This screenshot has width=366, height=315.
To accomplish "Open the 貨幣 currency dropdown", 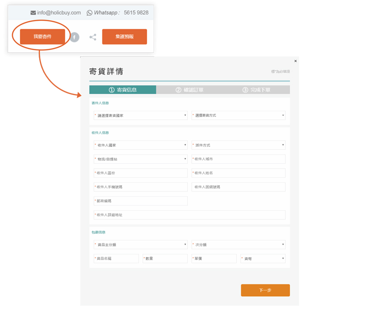I will pyautogui.click(x=263, y=258).
